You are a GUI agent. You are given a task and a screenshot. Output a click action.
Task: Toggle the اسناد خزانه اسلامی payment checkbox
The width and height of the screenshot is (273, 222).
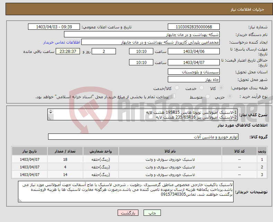[x=174, y=96]
